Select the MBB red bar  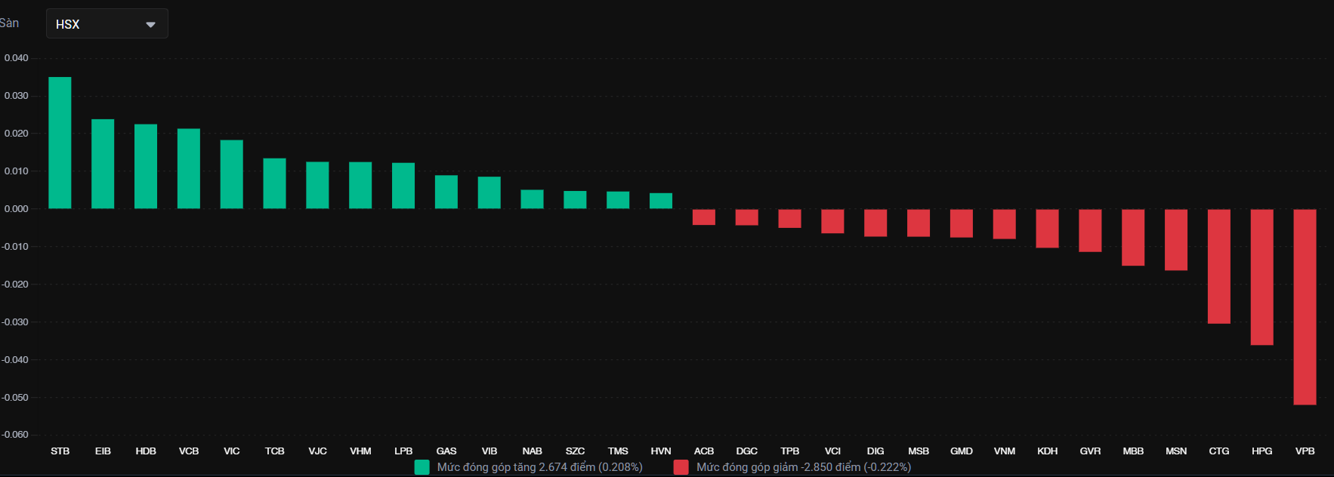tap(1132, 237)
